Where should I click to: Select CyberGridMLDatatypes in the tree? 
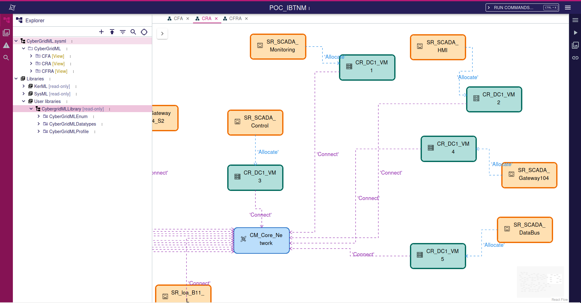[73, 124]
